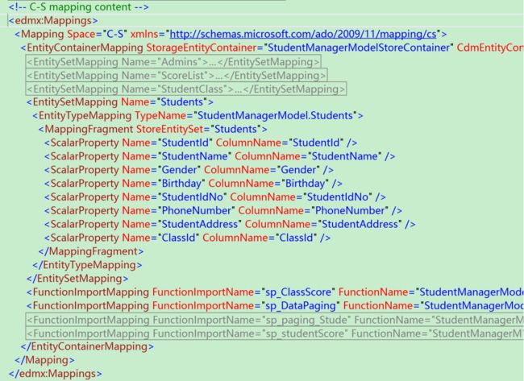
Task: Expand collapsed EntitySetMapping Name="ScoreList" block
Action: 177,76
